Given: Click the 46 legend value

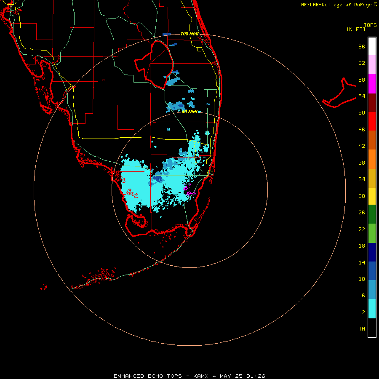Looking at the screenshot, I should point(362,130).
